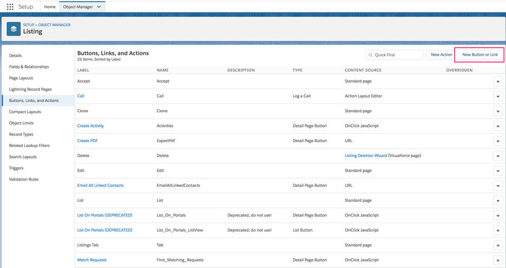
Task: Switch to the Home tab
Action: pos(50,7)
